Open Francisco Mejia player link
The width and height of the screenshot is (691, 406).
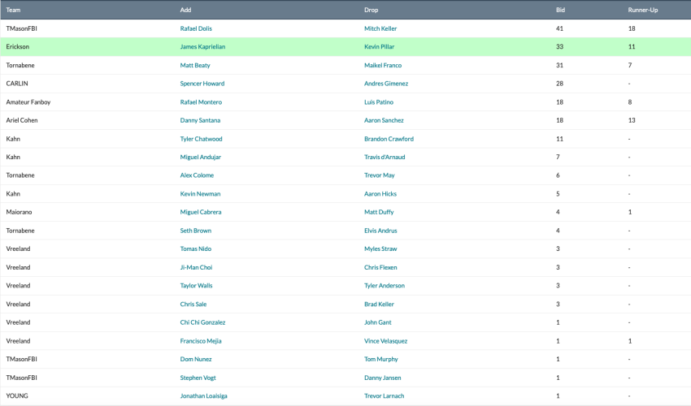[x=201, y=341]
